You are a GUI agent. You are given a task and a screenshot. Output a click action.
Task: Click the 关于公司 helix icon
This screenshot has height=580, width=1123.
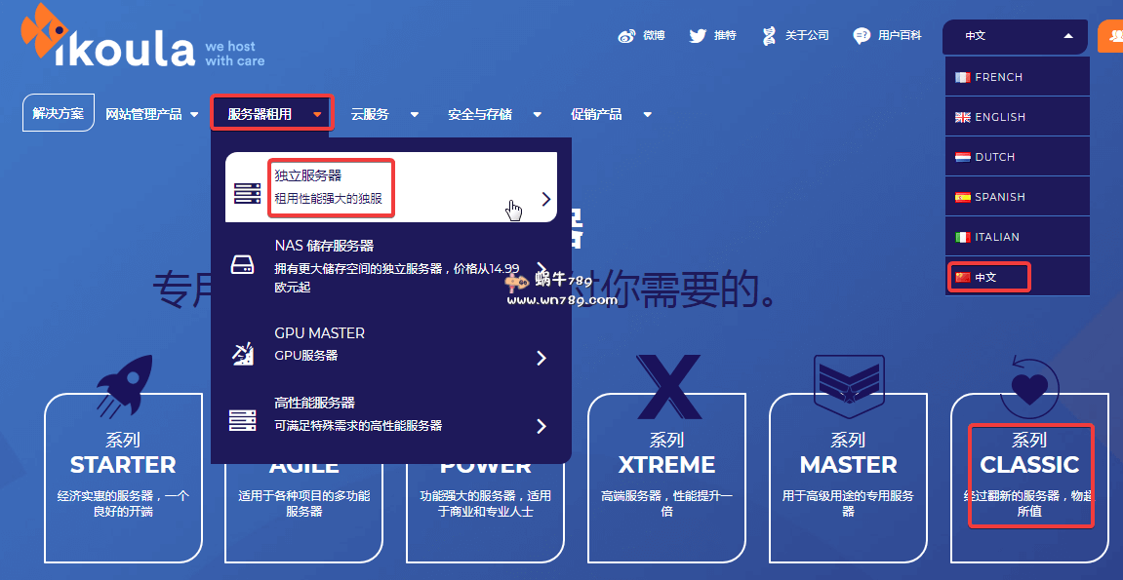tap(771, 35)
